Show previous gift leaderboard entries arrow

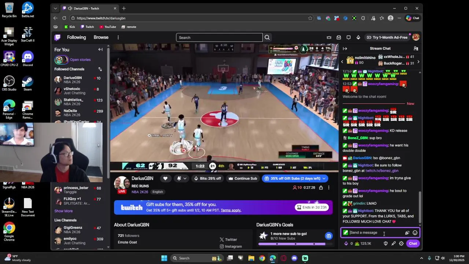coord(342,62)
